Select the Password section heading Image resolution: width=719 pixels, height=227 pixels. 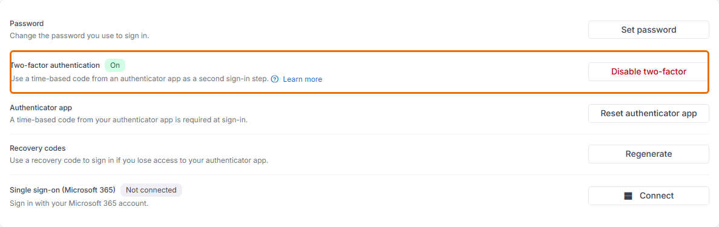[27, 24]
